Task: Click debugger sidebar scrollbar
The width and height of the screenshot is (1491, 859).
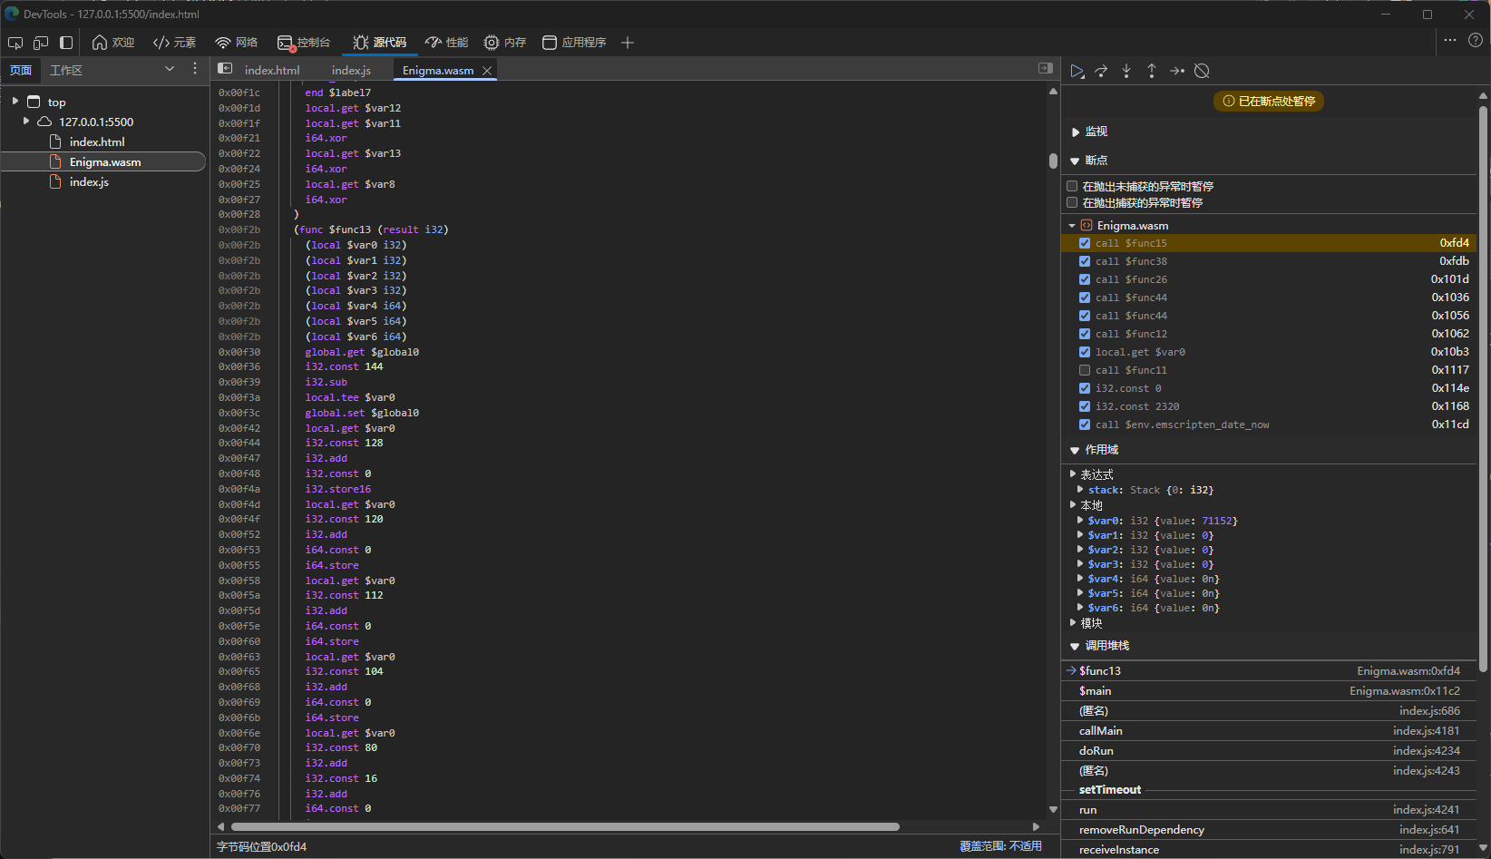Action: 1483,389
